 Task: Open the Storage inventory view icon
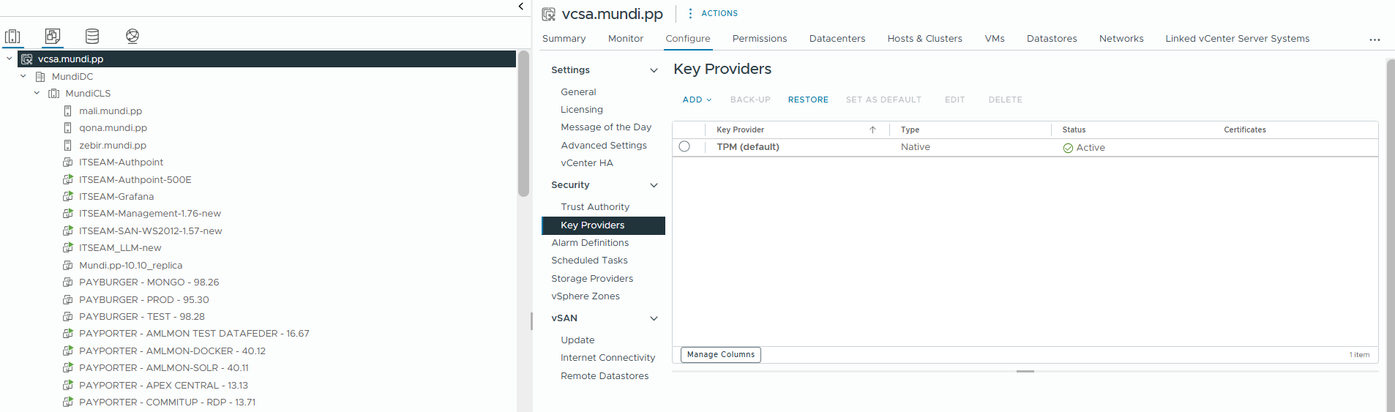(92, 36)
